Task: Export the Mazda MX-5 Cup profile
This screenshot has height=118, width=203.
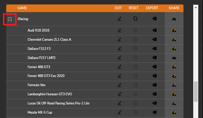Action: 154,112
